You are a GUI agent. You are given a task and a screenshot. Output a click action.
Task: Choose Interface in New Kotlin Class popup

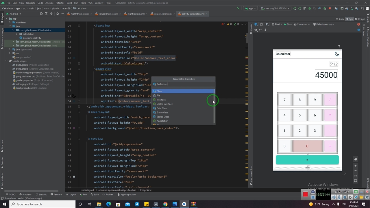[x=161, y=100]
